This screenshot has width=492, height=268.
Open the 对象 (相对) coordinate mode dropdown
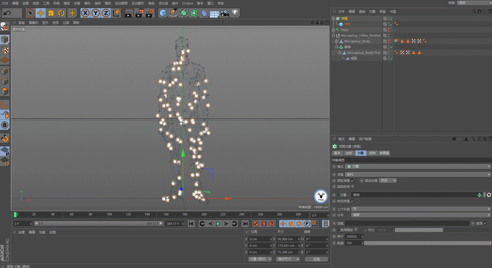click(260, 259)
